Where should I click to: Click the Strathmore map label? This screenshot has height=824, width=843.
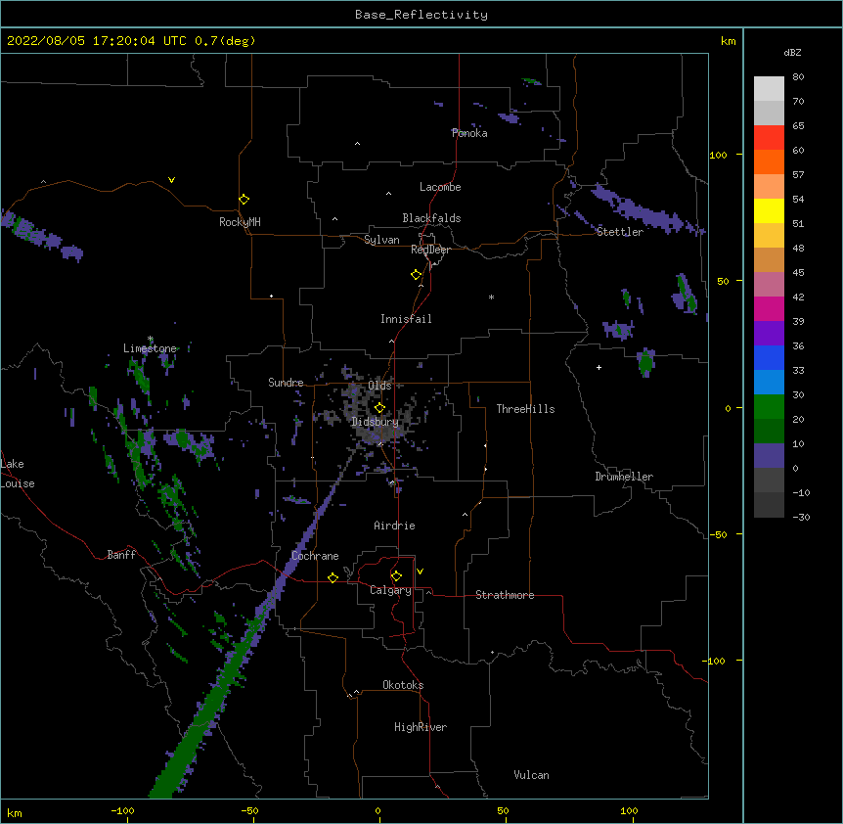tap(505, 595)
